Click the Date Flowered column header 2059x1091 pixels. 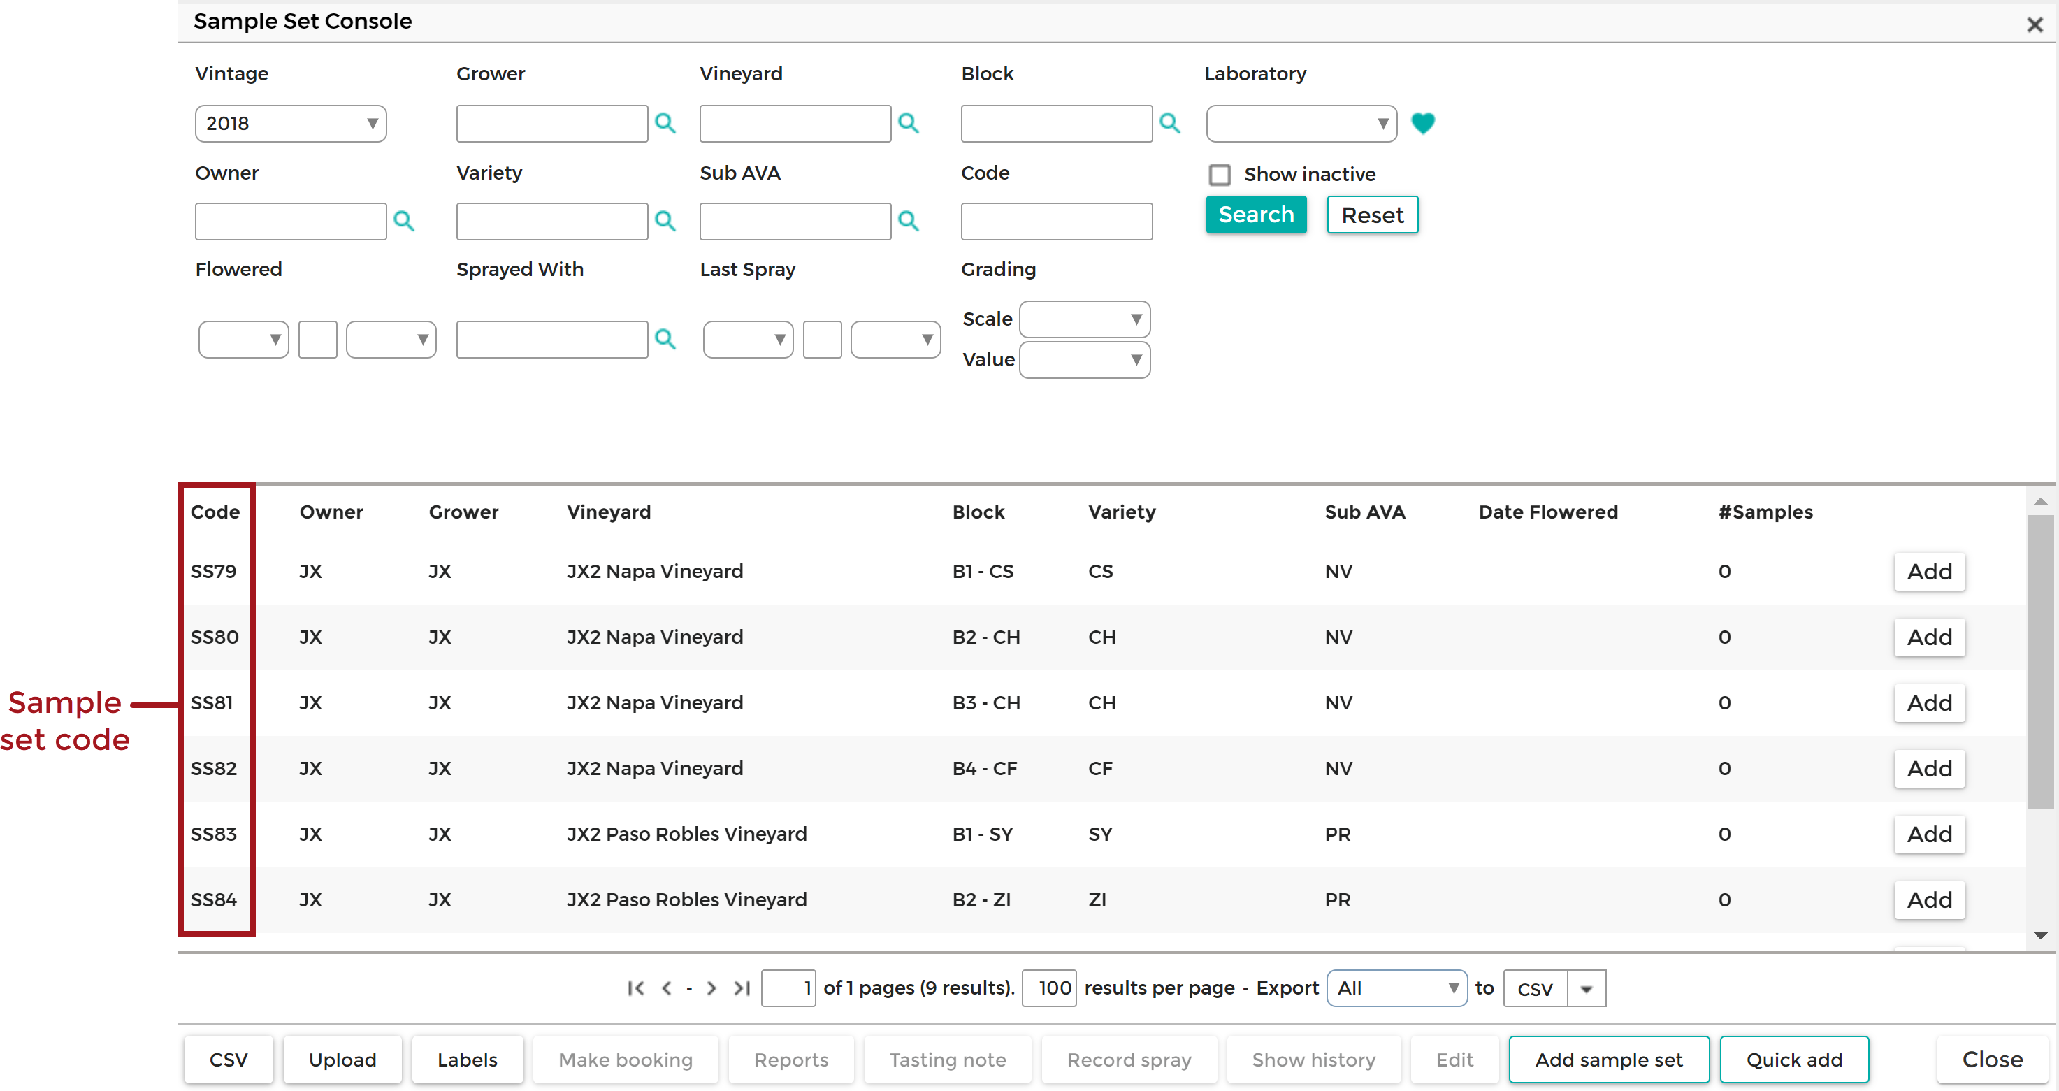coord(1547,512)
